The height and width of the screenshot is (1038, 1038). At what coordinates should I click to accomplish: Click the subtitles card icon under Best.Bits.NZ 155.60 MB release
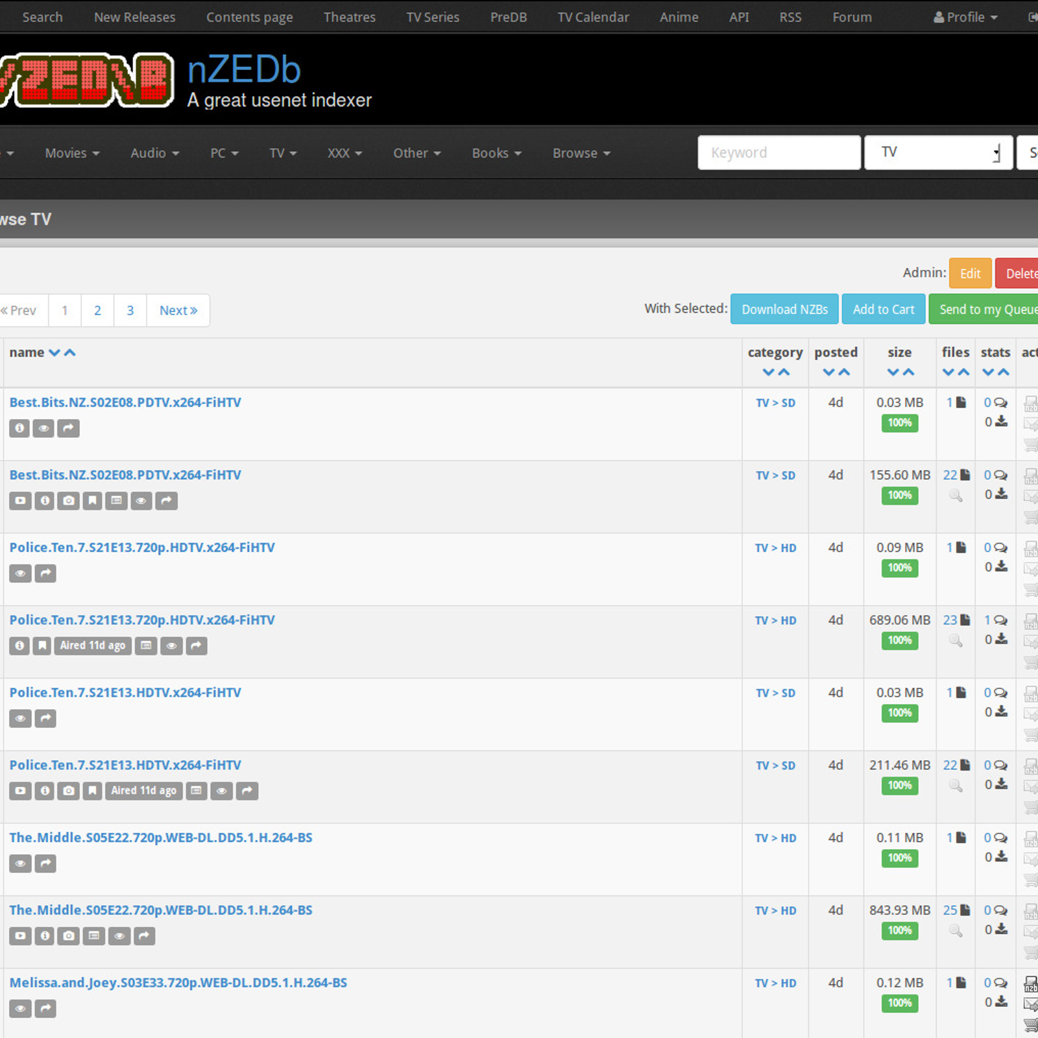[x=117, y=501]
